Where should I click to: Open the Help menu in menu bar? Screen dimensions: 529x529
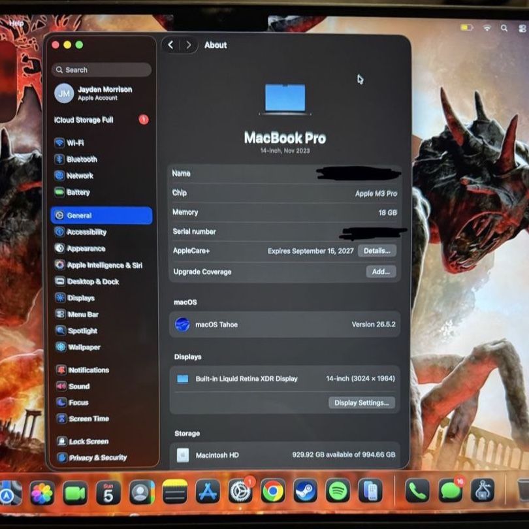(16, 24)
